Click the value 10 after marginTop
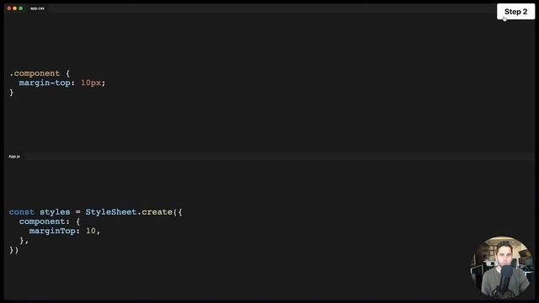 pyautogui.click(x=91, y=231)
